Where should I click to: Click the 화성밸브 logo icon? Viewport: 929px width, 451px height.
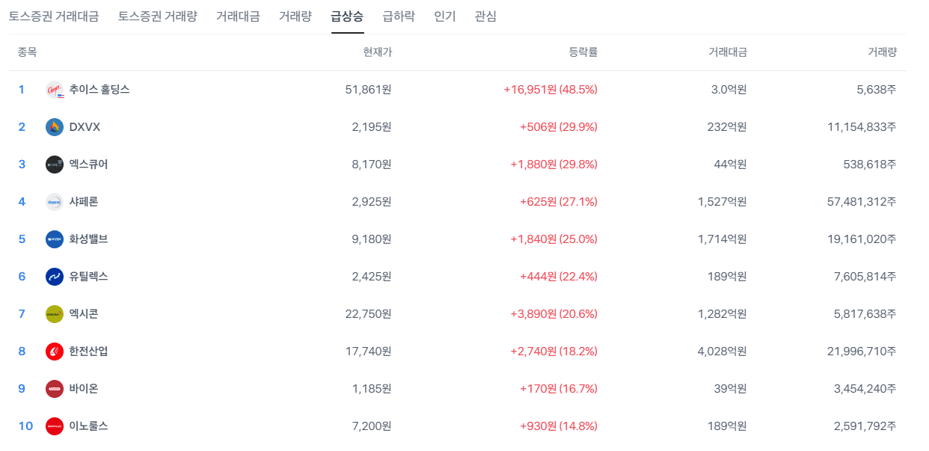coord(53,239)
